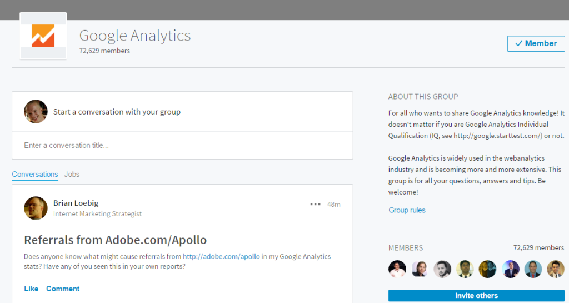Like Brian Loebig's post

point(31,289)
